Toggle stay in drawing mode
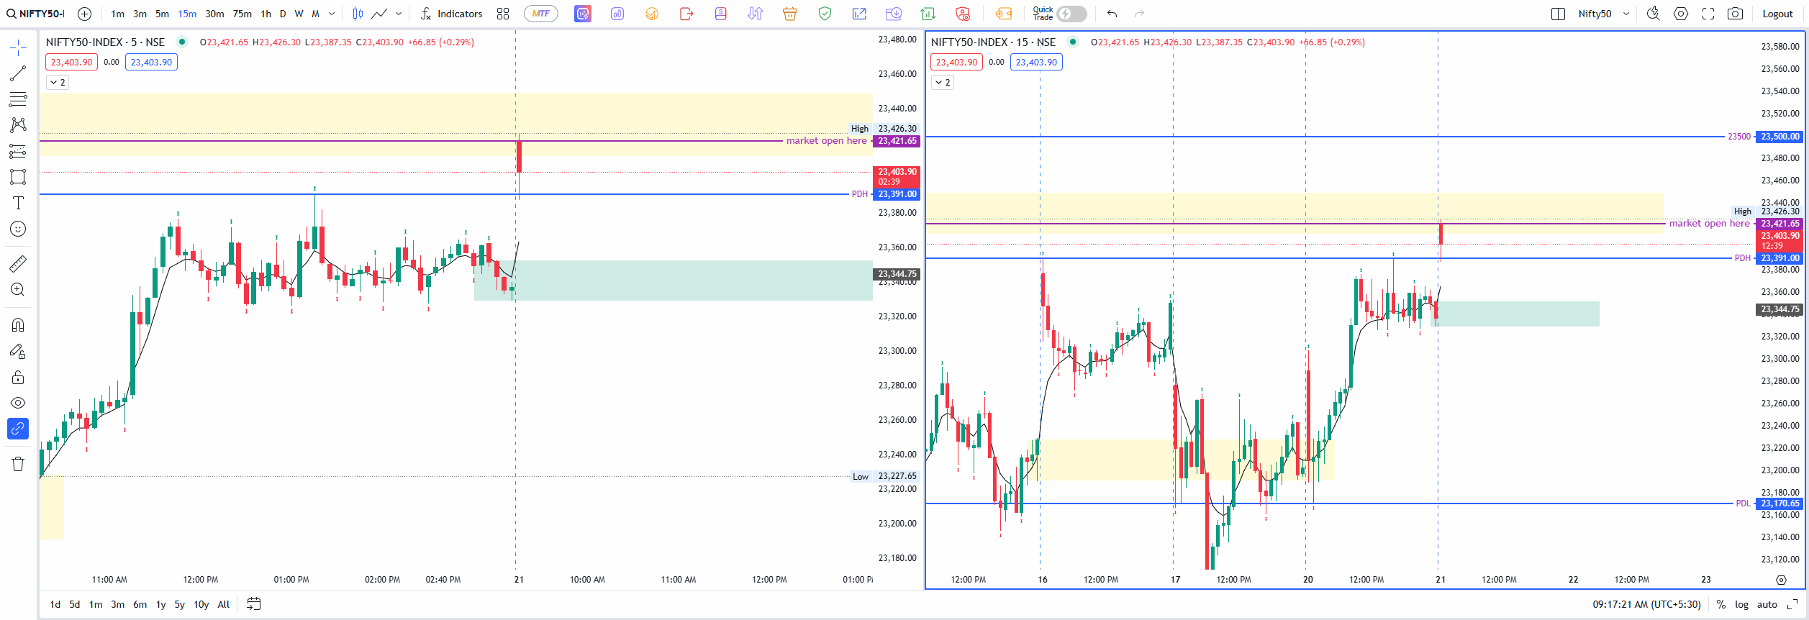 (x=18, y=351)
